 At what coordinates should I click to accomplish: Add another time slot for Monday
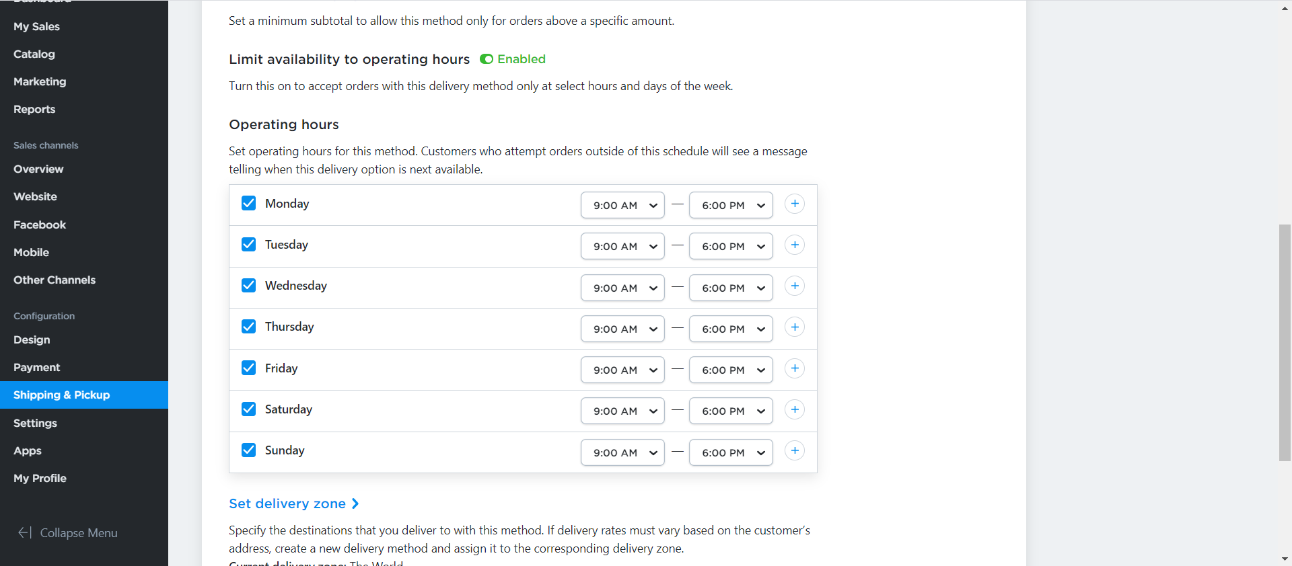click(795, 204)
